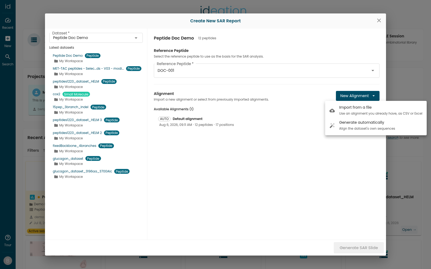Choose Generate automatically option

pos(376,125)
